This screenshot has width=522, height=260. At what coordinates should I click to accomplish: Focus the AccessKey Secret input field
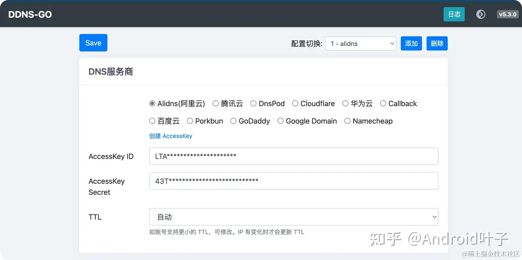tap(294, 181)
